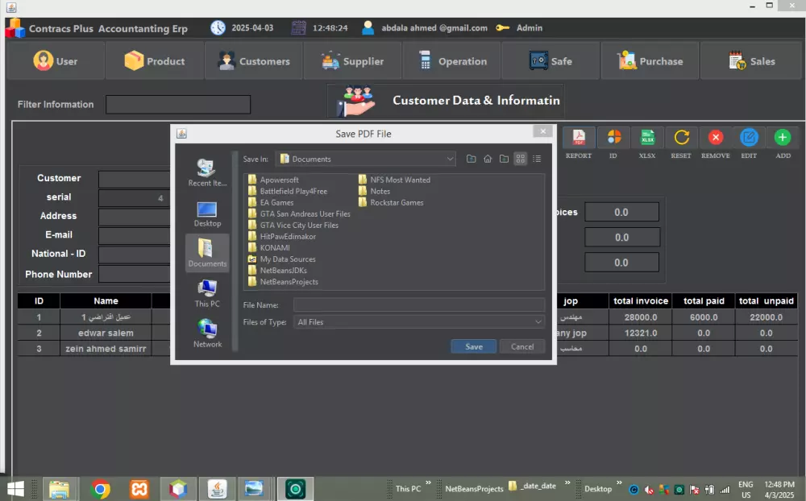Image resolution: width=806 pixels, height=501 pixels.
Task: Open the PDF REPORT tool
Action: pos(578,135)
